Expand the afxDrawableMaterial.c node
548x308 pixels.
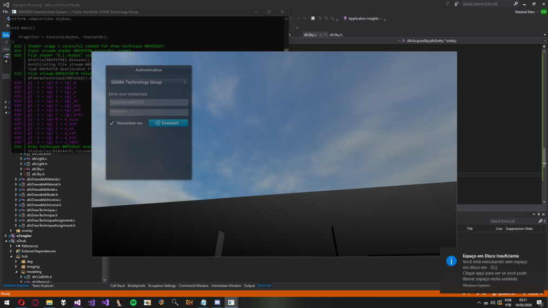[x=16, y=179]
